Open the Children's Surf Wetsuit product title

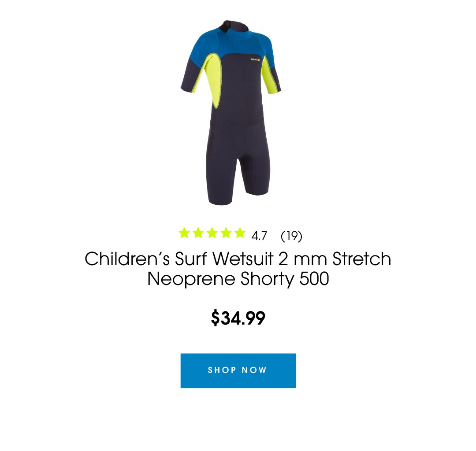pos(238,269)
